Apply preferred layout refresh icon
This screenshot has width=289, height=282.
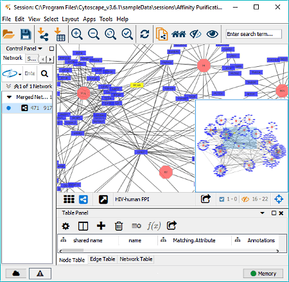click(144, 34)
